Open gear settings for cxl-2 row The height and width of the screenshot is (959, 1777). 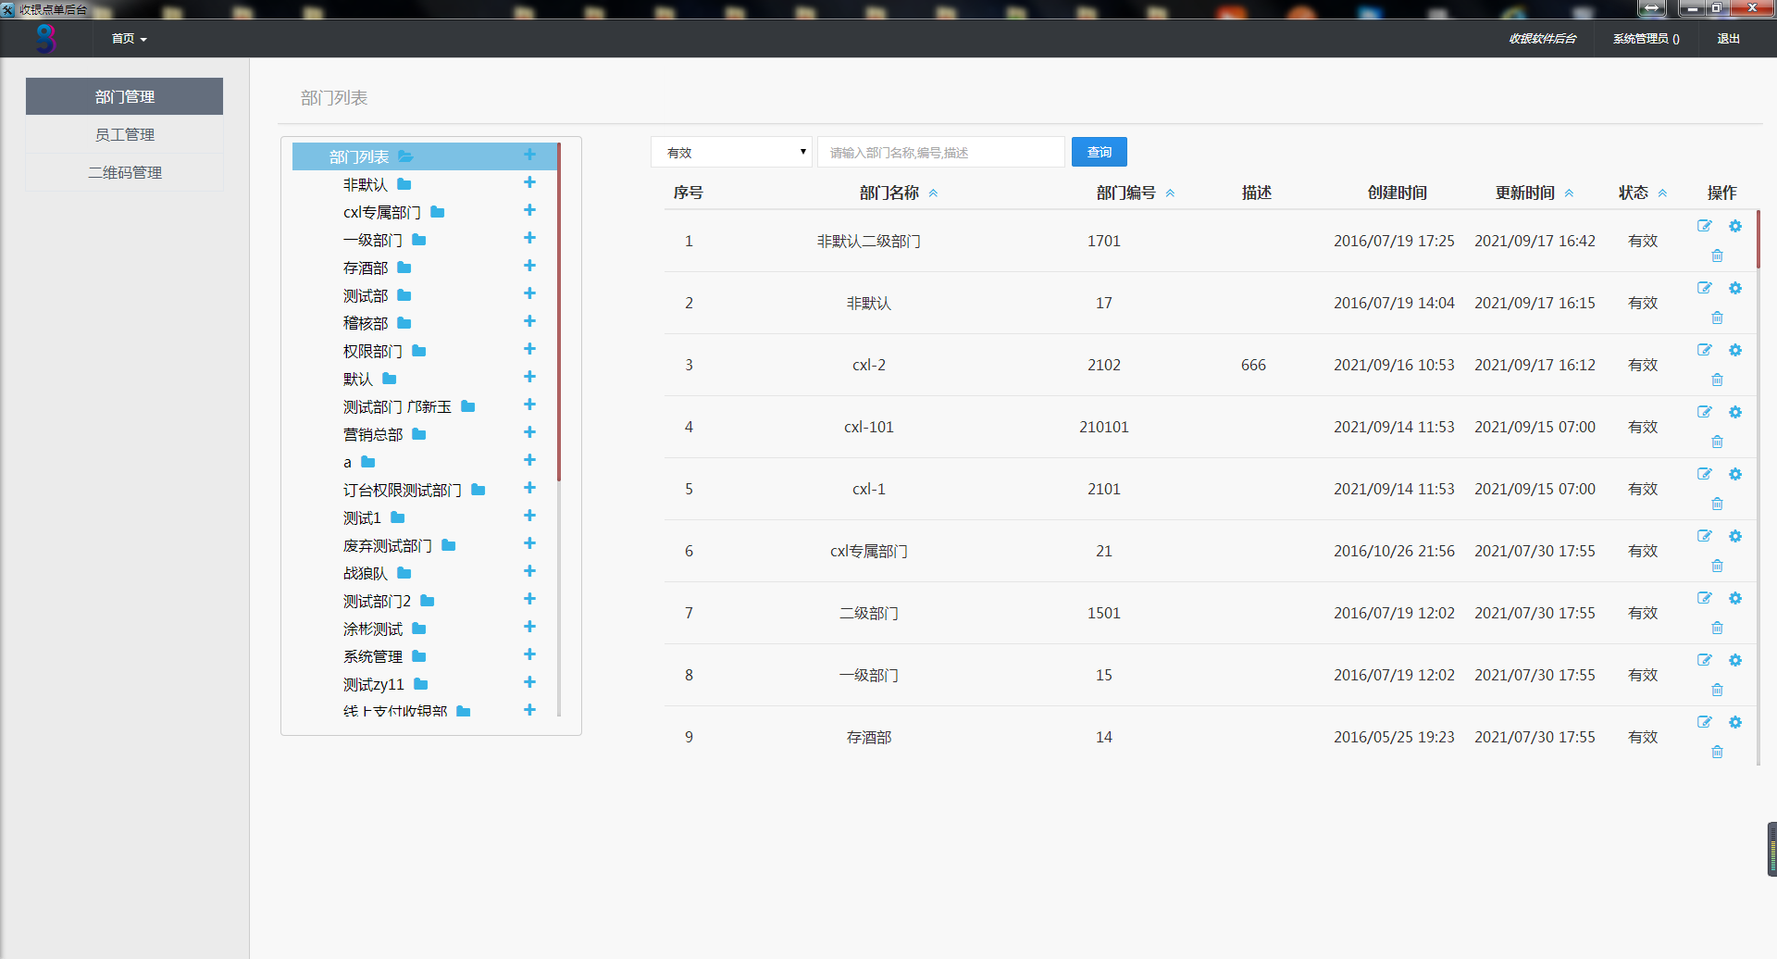1735,350
